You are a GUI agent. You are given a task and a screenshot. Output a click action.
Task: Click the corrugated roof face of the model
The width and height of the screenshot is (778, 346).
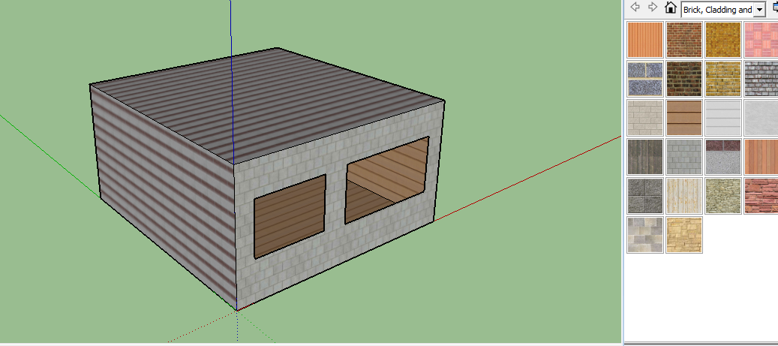(x=268, y=107)
